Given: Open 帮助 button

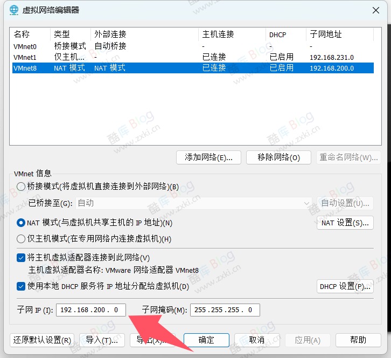Looking at the screenshot, I should click(358, 340).
